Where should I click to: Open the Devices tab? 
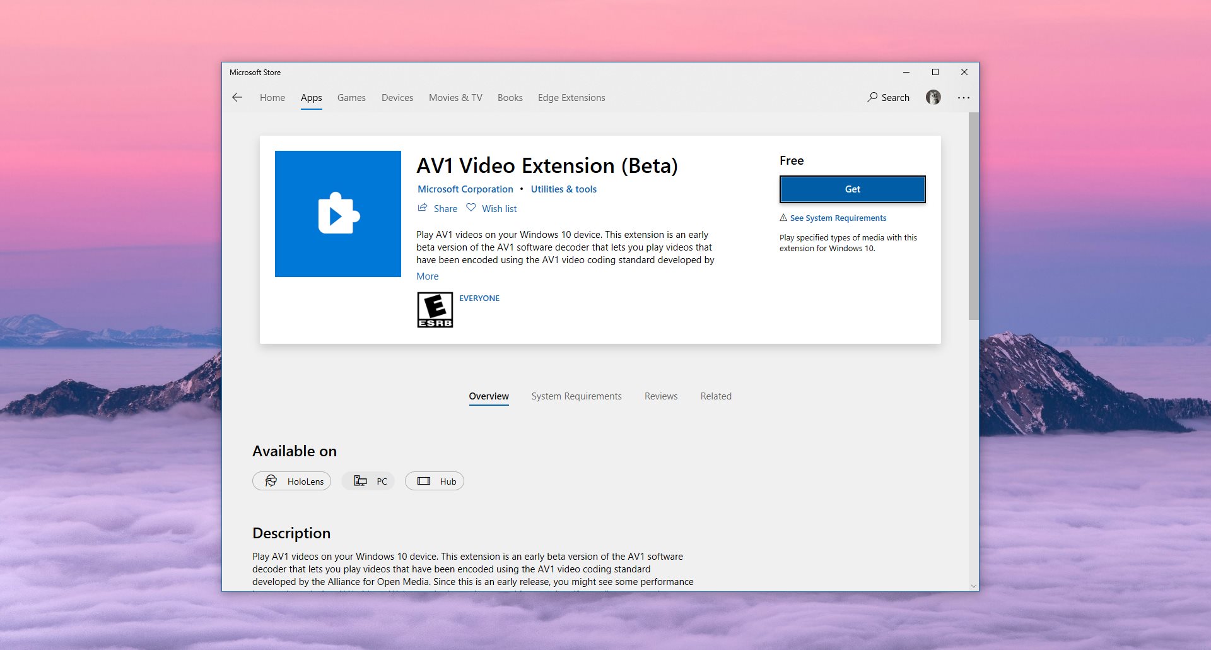click(x=397, y=98)
